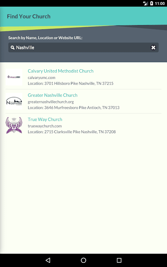Open Calvary United Methodist Church
This screenshot has height=267, width=167.
click(61, 71)
